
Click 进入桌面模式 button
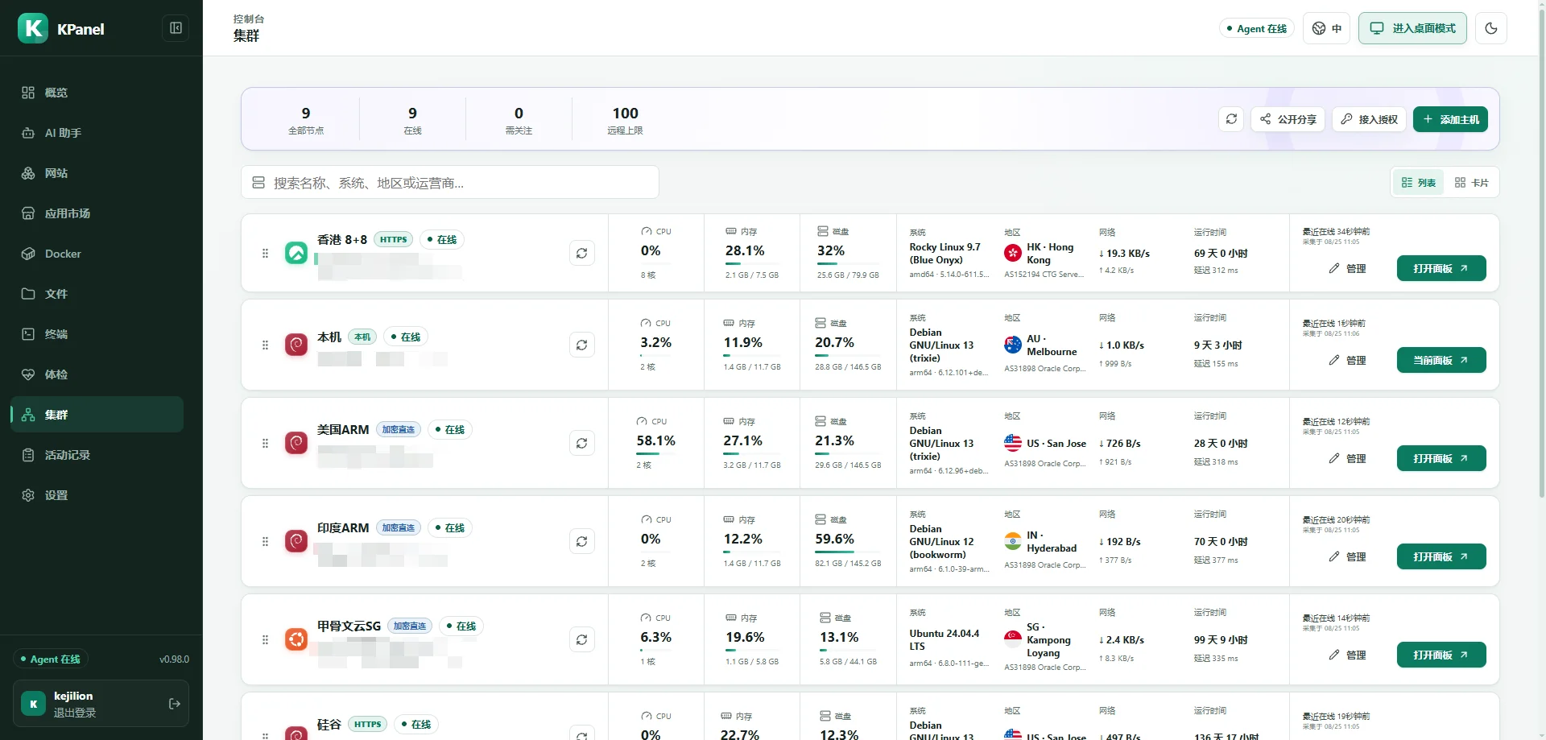(1412, 28)
